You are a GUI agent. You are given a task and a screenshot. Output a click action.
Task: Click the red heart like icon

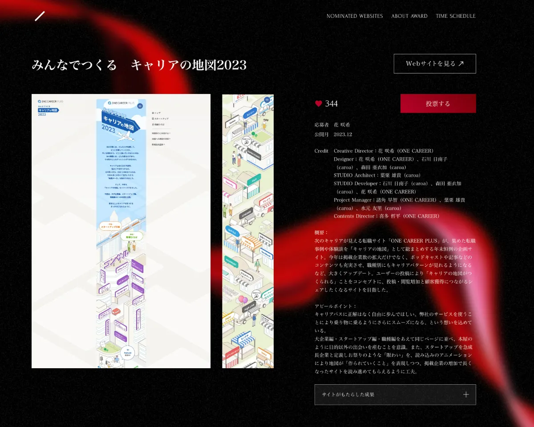319,104
